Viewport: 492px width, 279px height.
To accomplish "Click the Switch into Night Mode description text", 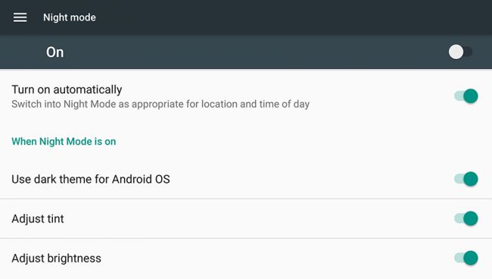I will click(x=160, y=104).
